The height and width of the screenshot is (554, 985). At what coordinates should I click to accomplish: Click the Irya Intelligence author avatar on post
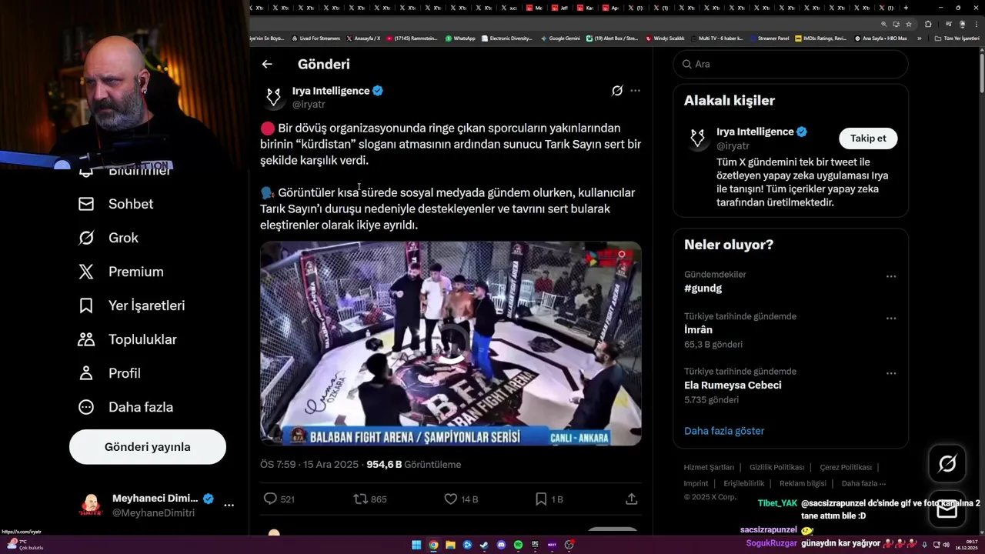(x=273, y=96)
